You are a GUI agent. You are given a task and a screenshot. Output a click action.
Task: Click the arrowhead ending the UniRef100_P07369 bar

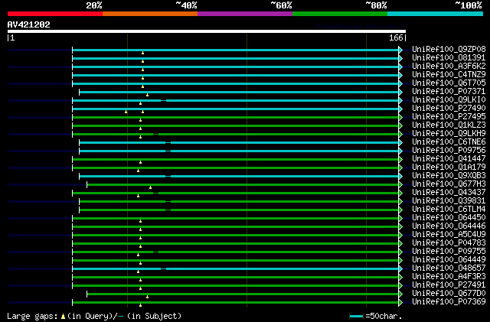point(400,303)
